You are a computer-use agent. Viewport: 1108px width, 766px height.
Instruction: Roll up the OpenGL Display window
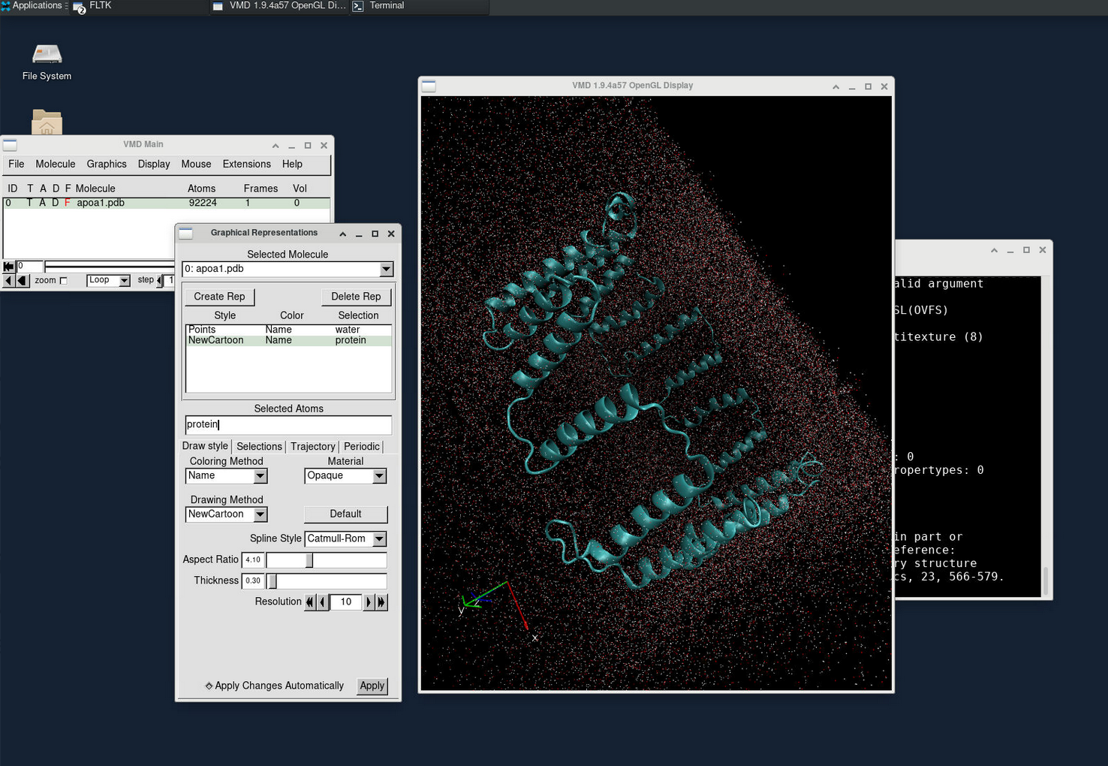click(836, 87)
